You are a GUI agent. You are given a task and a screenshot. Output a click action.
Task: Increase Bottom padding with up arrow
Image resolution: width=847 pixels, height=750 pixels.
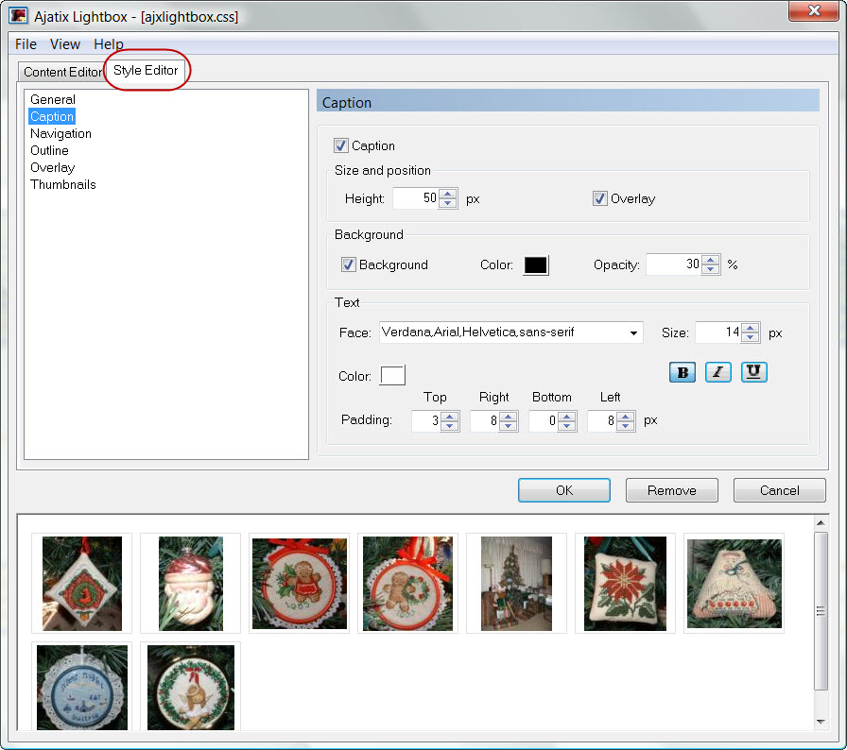point(566,416)
